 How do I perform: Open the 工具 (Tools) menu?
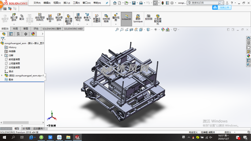pyautogui.click(x=76, y=3)
